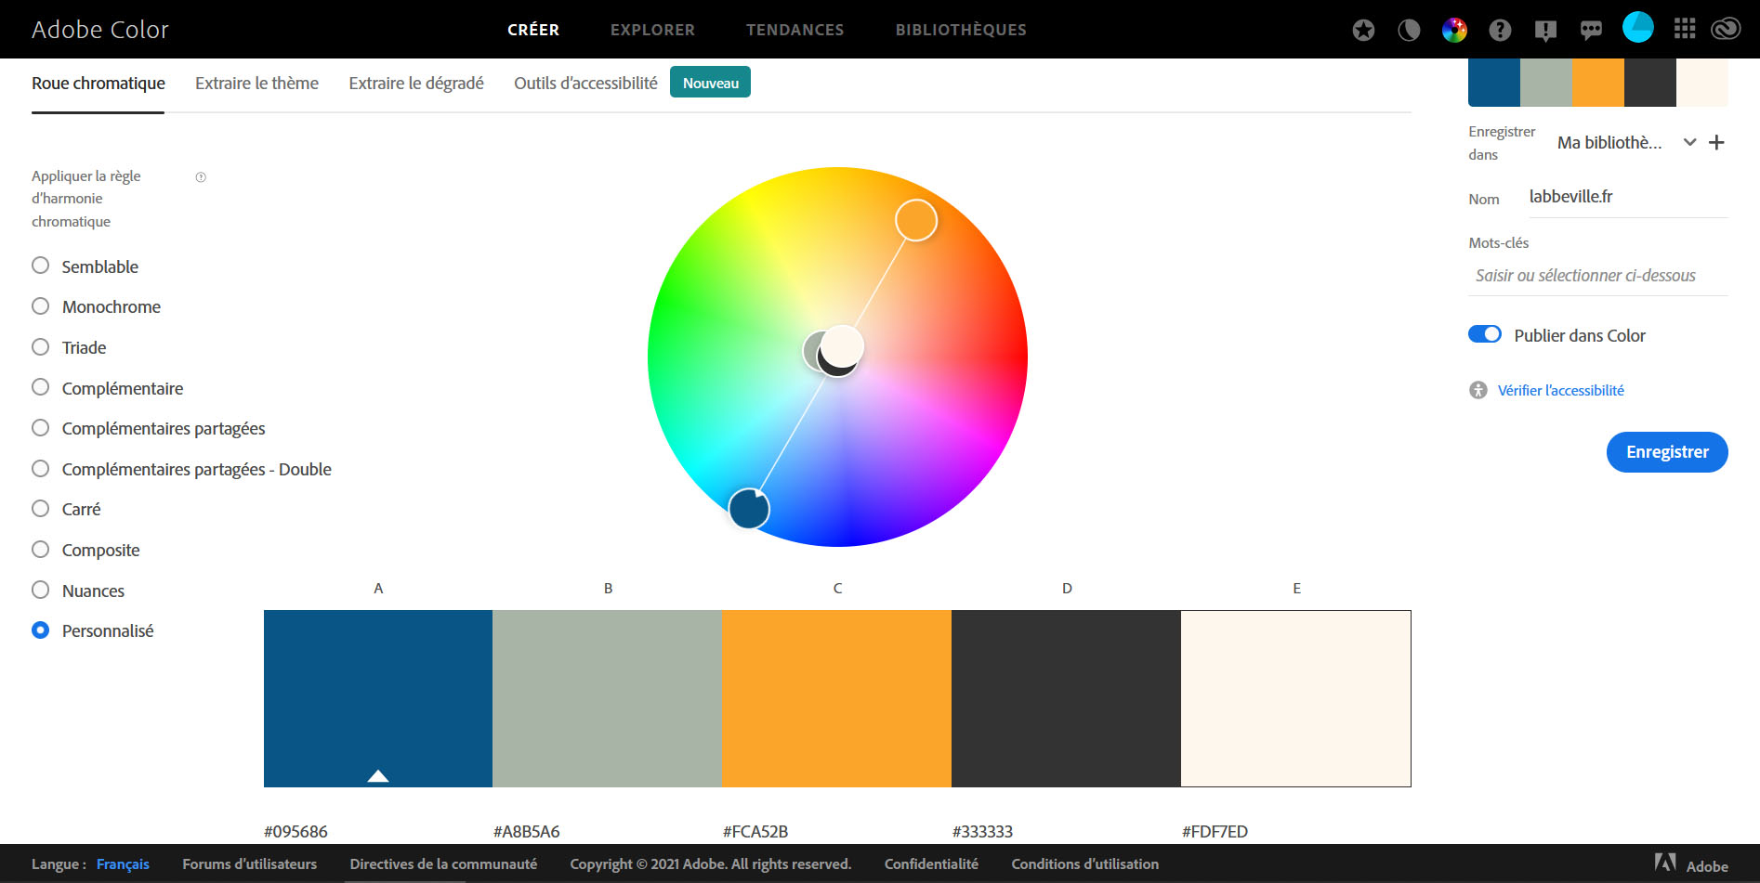Click the Adobe logo in footer

(1665, 863)
